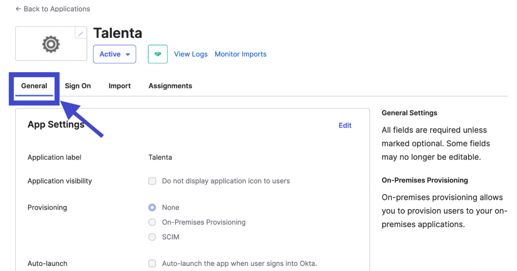Click Edit in App Settings
The height and width of the screenshot is (271, 517).
click(345, 125)
